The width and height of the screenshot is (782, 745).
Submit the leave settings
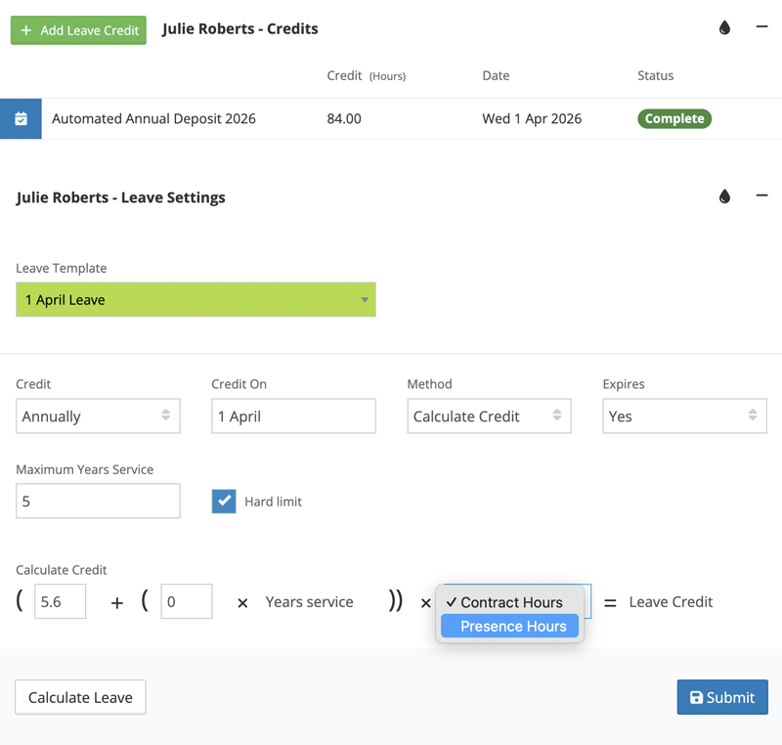click(722, 697)
